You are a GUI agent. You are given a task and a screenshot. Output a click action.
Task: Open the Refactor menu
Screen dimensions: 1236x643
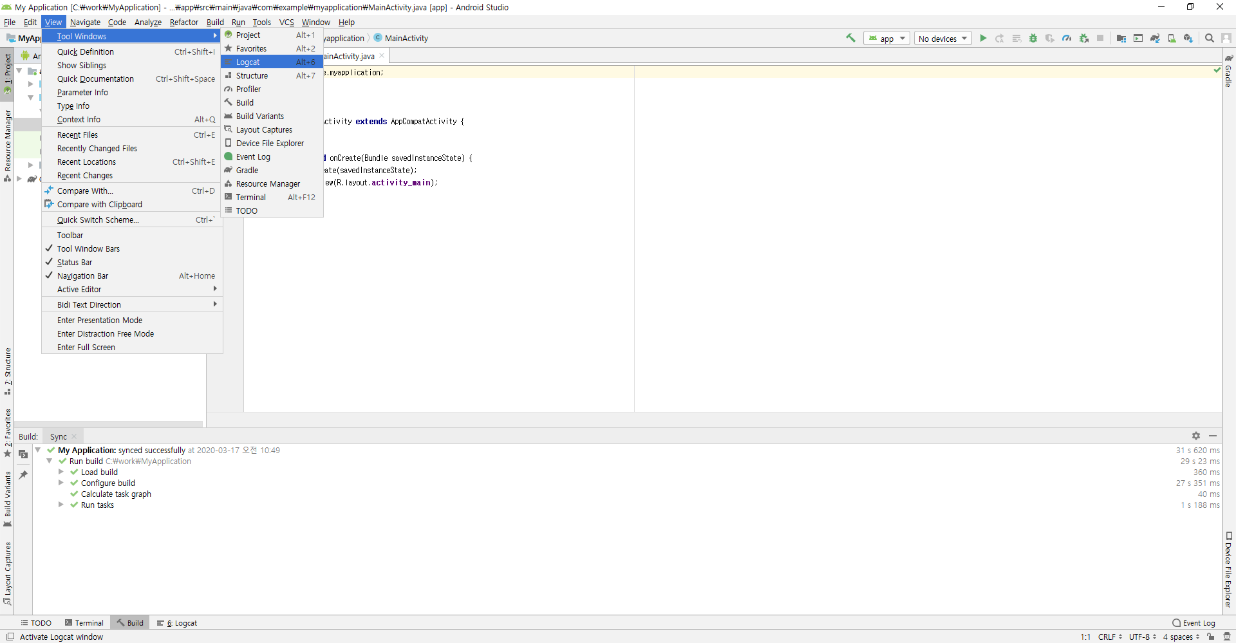184,22
